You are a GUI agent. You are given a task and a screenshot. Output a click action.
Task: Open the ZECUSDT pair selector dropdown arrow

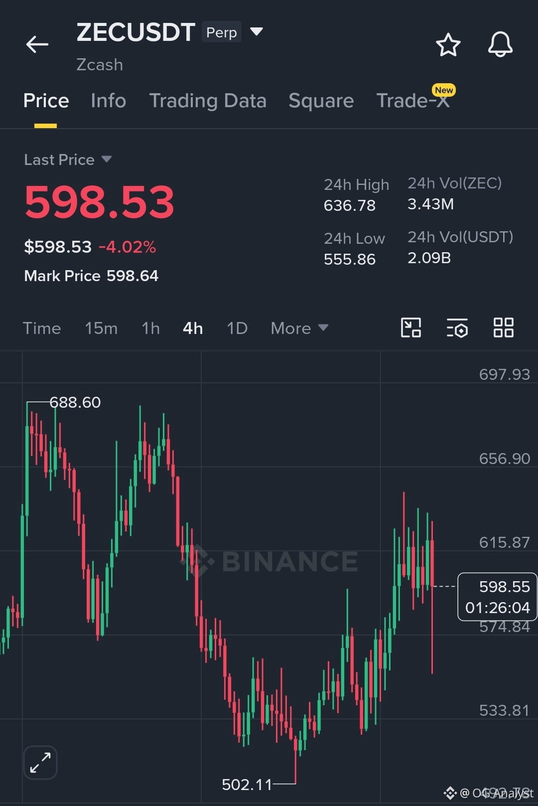(x=256, y=32)
